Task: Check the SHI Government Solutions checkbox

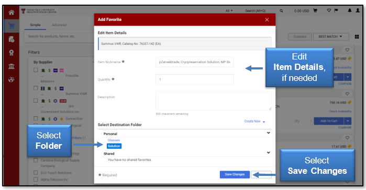Action: coord(36,100)
